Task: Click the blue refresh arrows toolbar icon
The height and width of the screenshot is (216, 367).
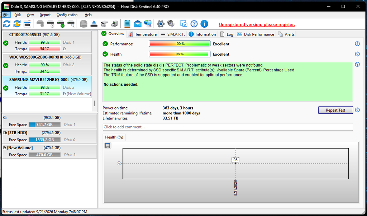Action: tap(7, 24)
